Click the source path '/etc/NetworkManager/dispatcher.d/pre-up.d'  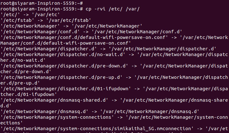pyautogui.click(x=61, y=77)
